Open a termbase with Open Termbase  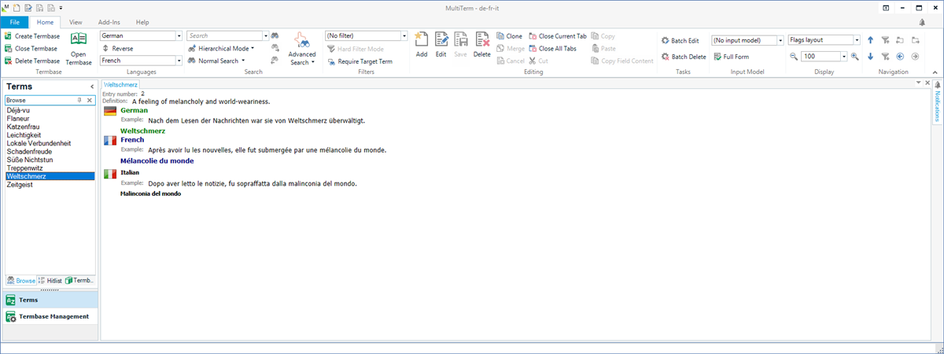pyautogui.click(x=79, y=48)
